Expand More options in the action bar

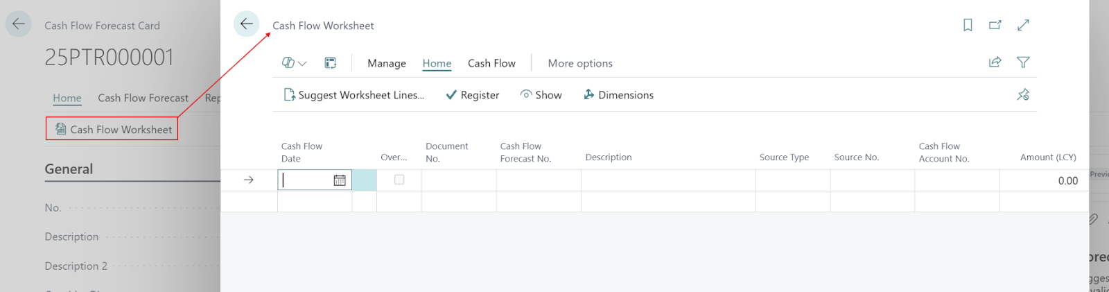coord(580,63)
